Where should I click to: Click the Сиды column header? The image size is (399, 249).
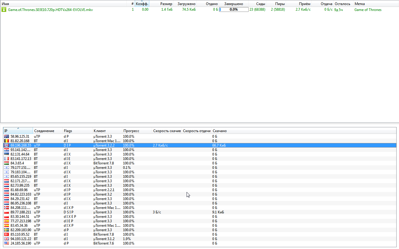click(x=257, y=4)
